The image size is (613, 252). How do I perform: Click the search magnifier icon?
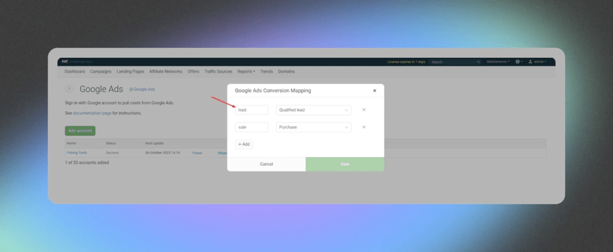(478, 62)
